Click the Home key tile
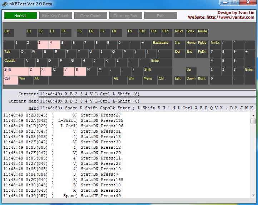Screen dimensions: 258x205 191,44
